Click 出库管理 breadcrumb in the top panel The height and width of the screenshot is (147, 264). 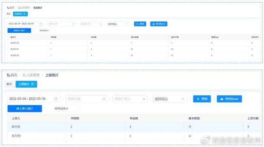24,8
